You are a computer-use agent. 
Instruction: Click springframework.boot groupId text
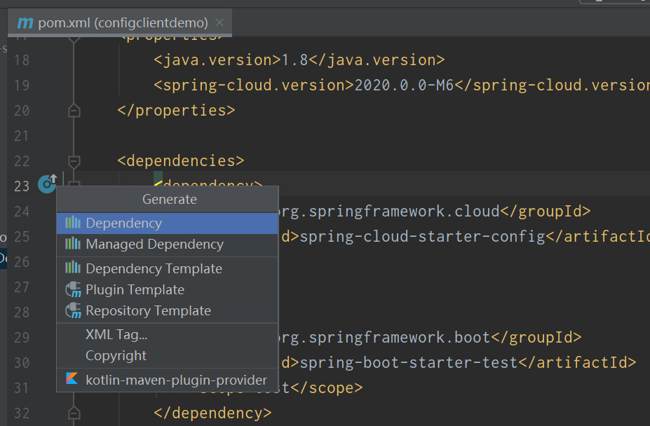pyautogui.click(x=400, y=337)
